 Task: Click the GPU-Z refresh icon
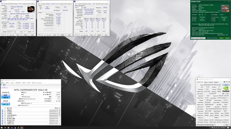227,82
